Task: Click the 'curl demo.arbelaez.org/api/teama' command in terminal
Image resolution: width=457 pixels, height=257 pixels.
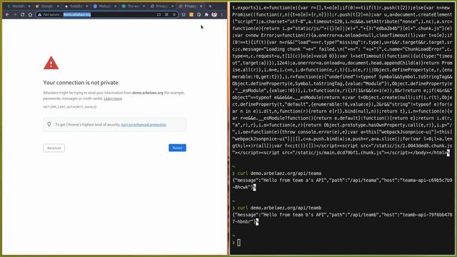Action: [x=279, y=173]
